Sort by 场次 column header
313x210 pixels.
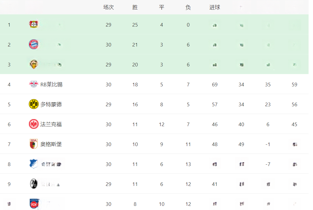tap(108, 7)
